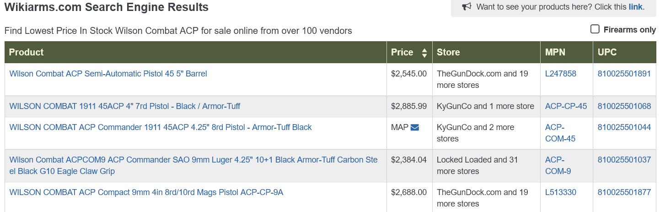Screen dimensions: 660x212
Task: Click the Store column header
Action: point(448,52)
